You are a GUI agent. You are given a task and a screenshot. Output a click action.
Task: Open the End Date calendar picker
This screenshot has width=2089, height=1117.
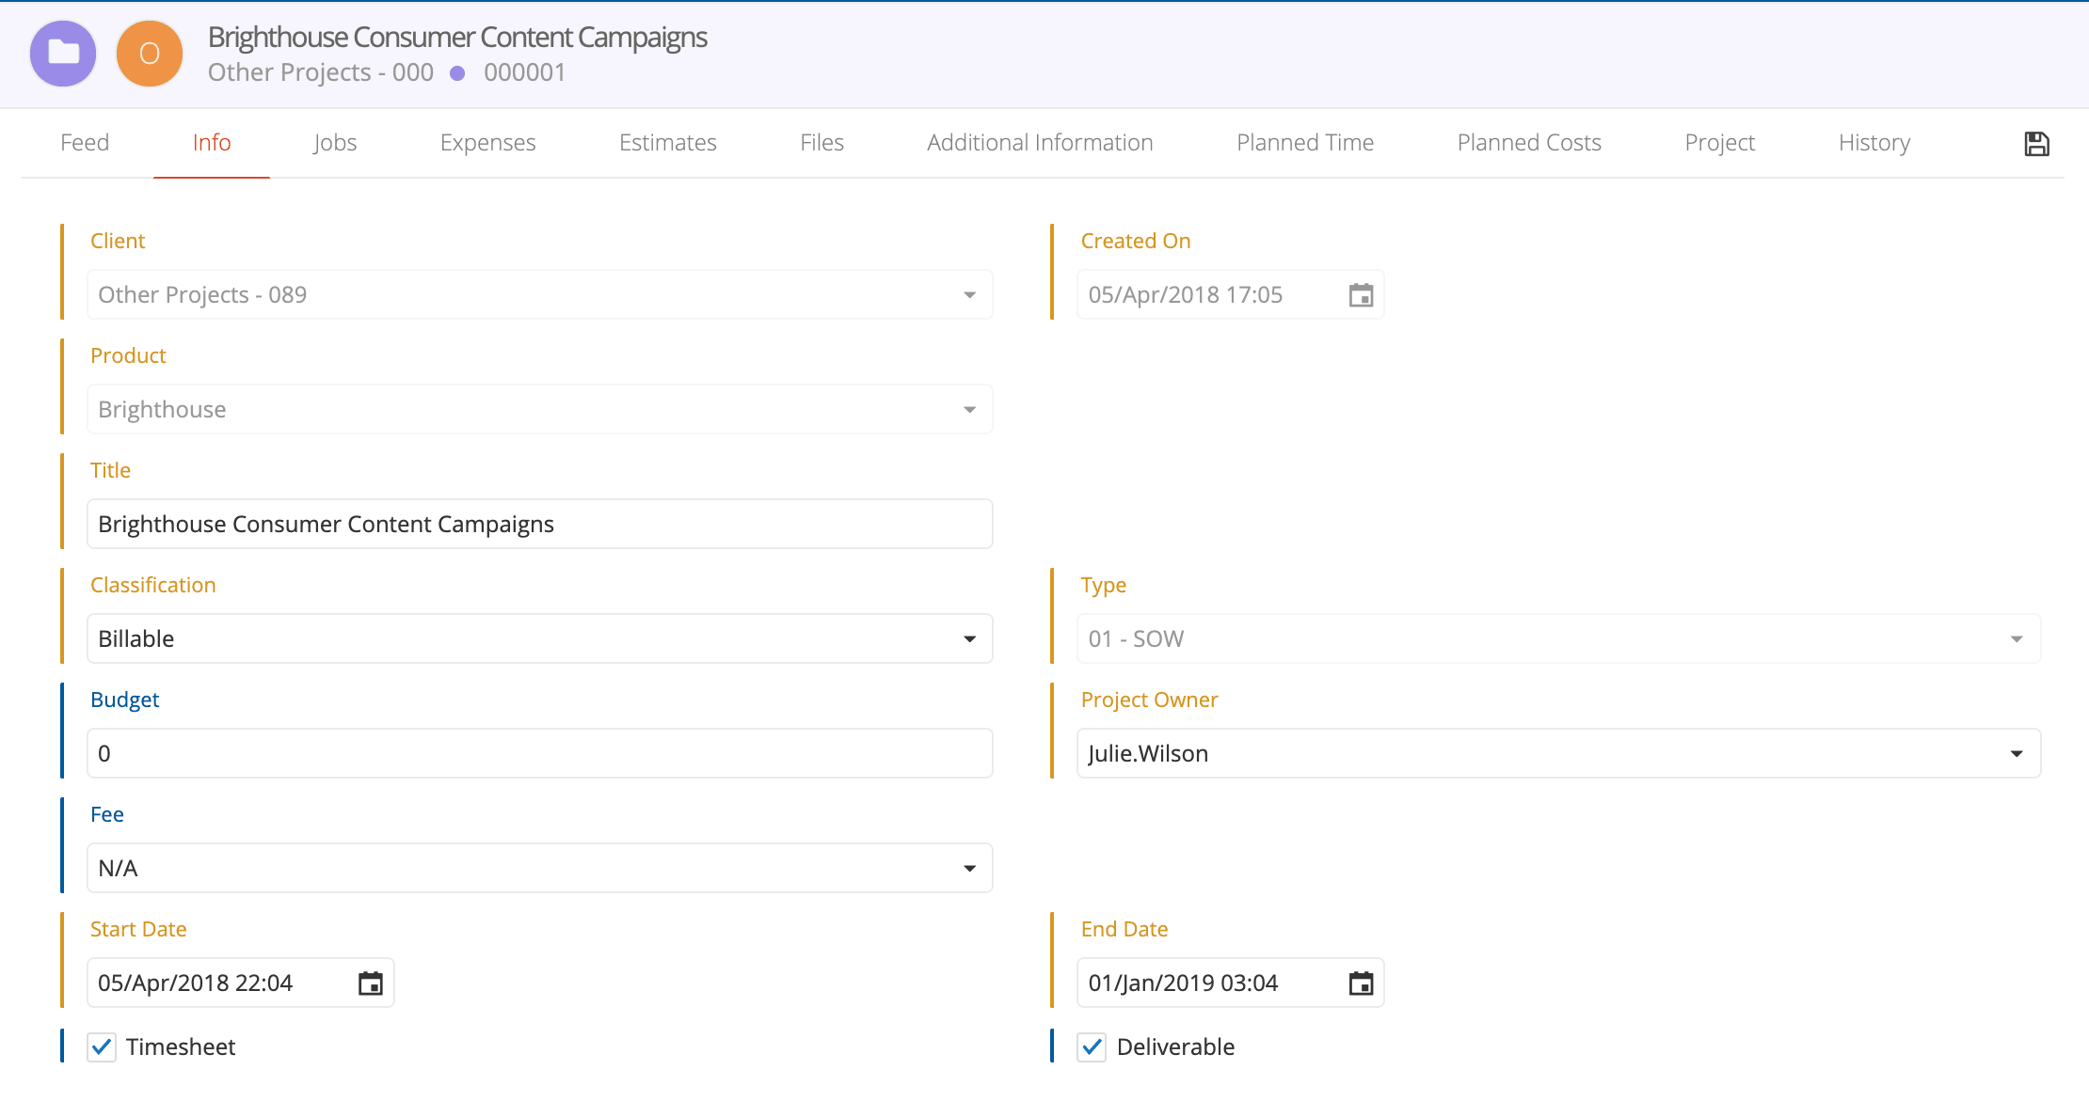(x=1361, y=983)
